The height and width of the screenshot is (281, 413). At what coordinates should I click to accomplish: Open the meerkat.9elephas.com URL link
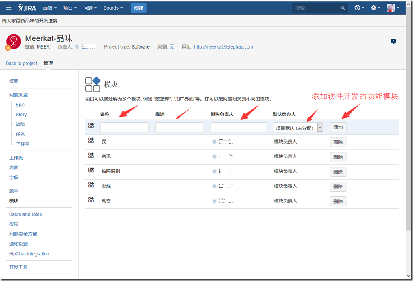[223, 47]
